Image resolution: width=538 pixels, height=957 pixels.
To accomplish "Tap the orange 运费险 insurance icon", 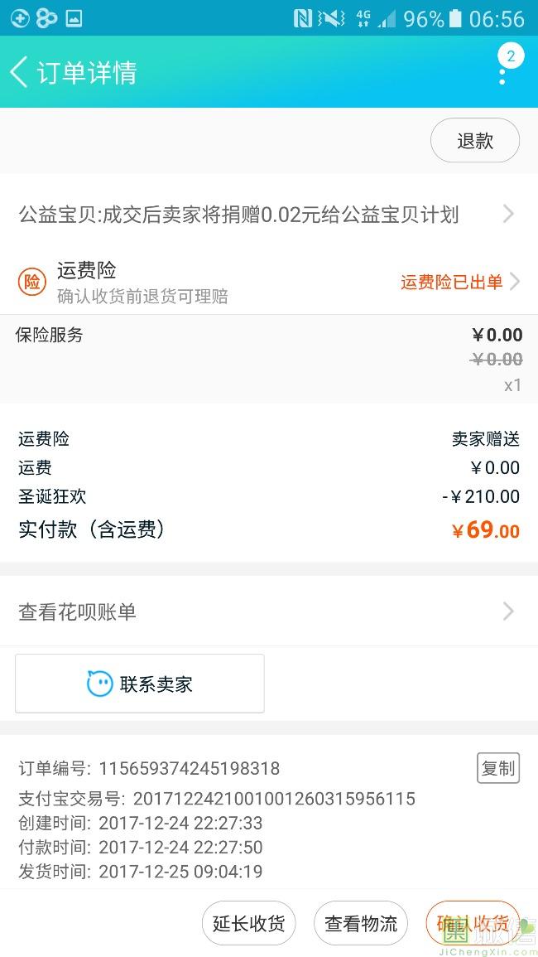I will tap(31, 282).
